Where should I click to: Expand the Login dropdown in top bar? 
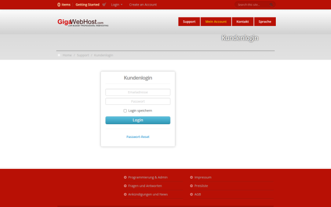click(x=117, y=4)
